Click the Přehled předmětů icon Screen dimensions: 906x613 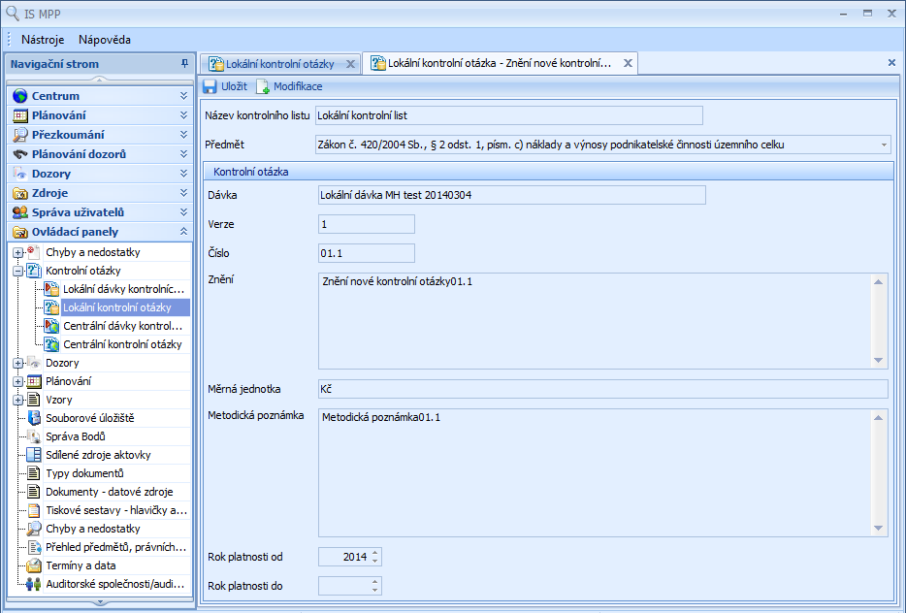click(34, 547)
